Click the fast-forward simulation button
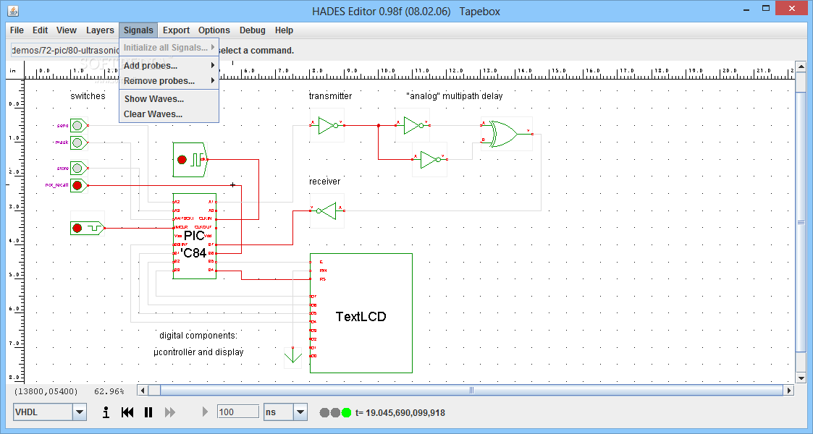 coord(169,412)
